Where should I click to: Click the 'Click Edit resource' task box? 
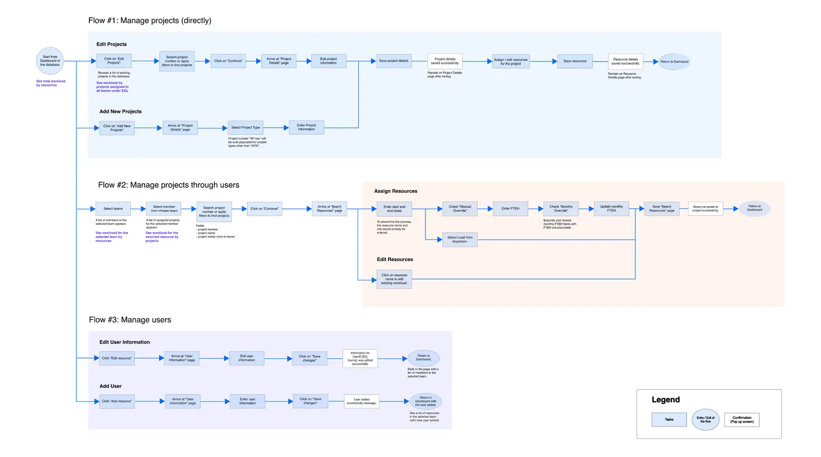coord(116,358)
